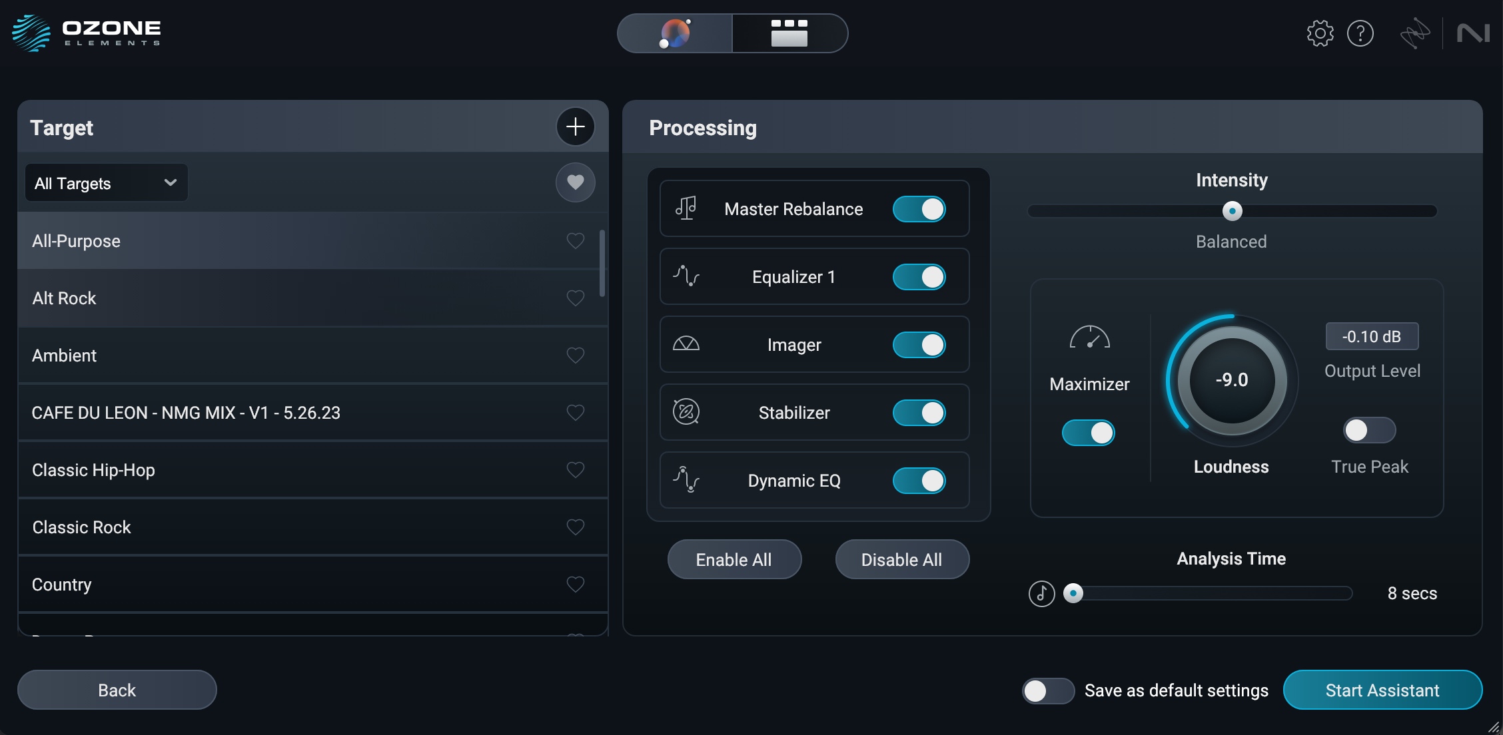
Task: Click the window resize grip corner
Action: (x=1494, y=726)
